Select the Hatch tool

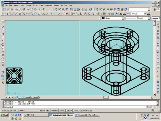[3, 72]
